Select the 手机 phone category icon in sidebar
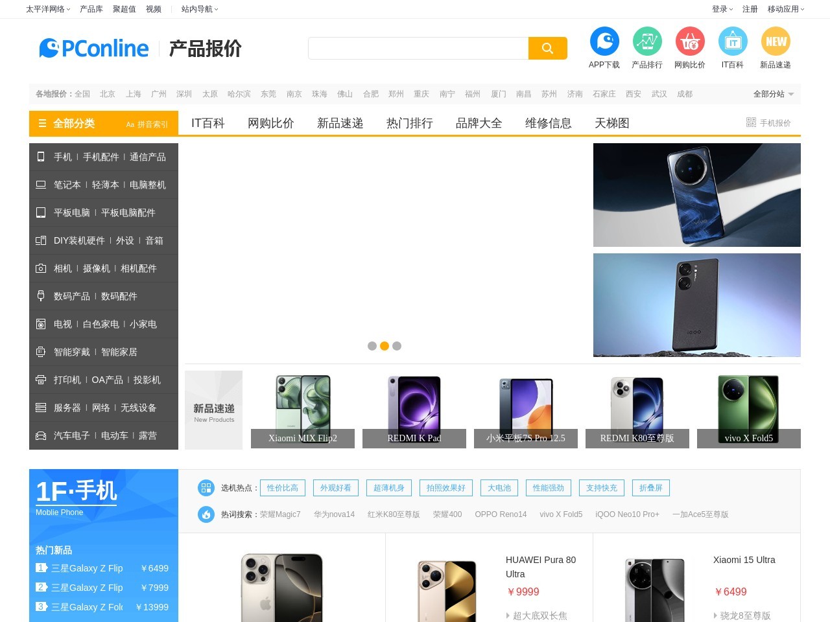 pyautogui.click(x=40, y=157)
